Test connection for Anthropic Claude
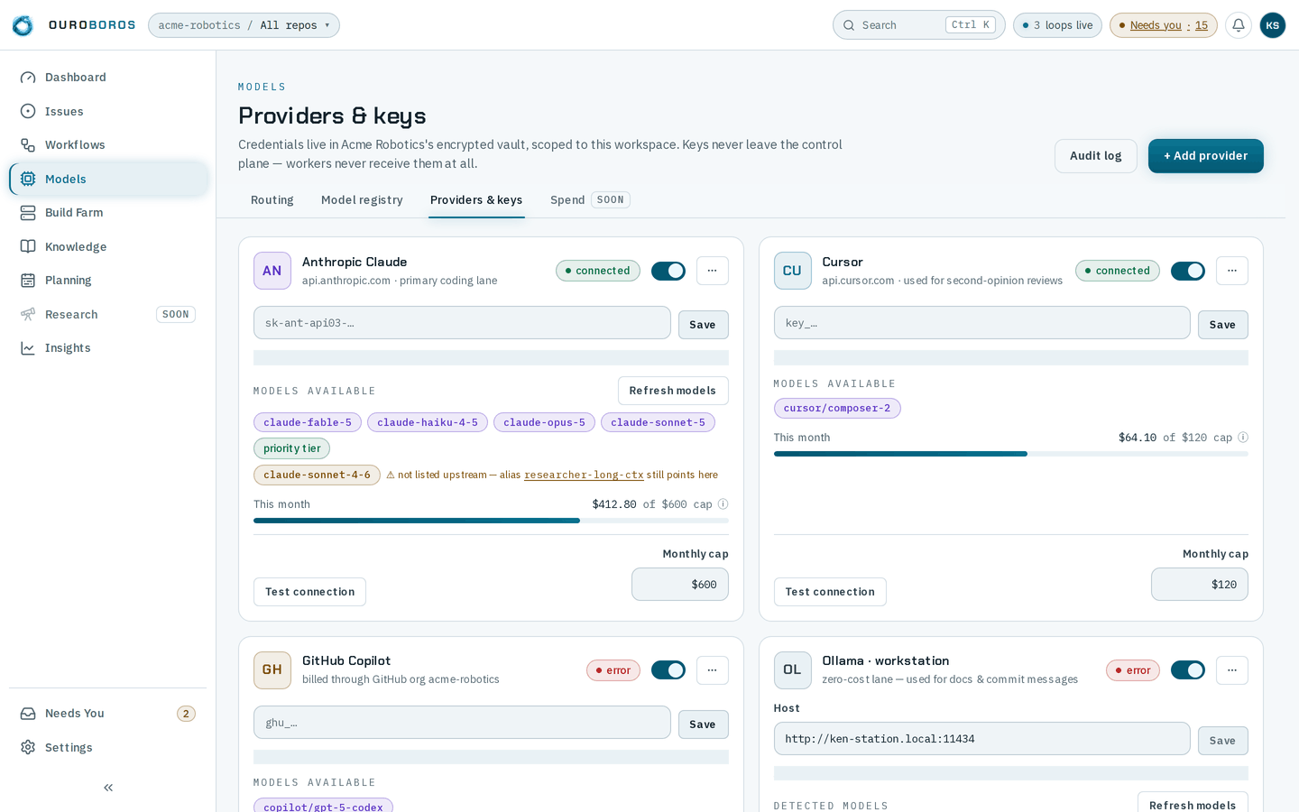 tap(309, 592)
